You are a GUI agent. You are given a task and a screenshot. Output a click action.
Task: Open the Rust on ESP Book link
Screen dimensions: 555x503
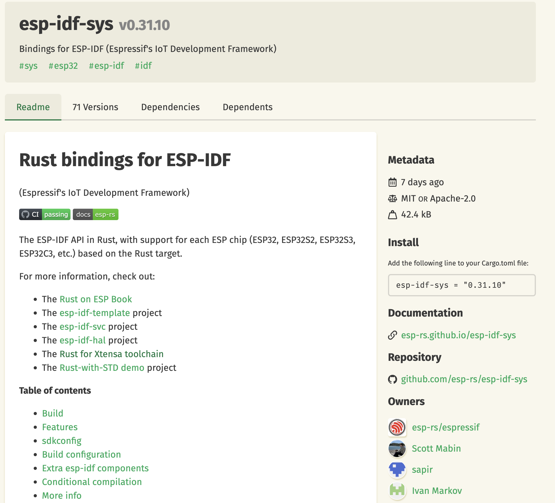coord(96,299)
